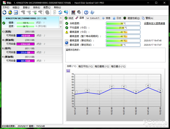Click the save chart floppy disk icon

coord(68,71)
